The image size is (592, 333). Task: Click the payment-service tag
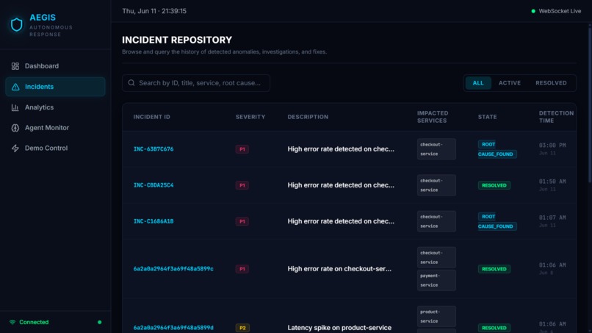pyautogui.click(x=436, y=280)
